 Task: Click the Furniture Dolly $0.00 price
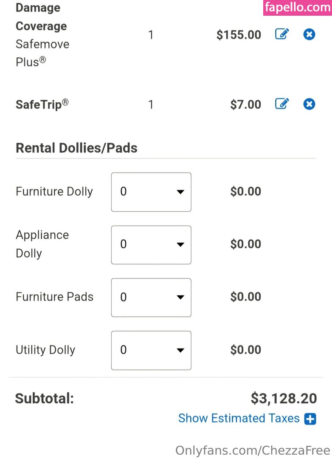245,192
